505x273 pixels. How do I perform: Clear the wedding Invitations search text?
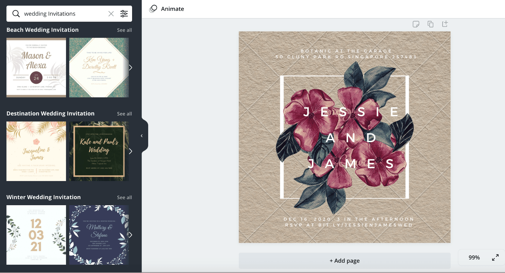pyautogui.click(x=111, y=14)
